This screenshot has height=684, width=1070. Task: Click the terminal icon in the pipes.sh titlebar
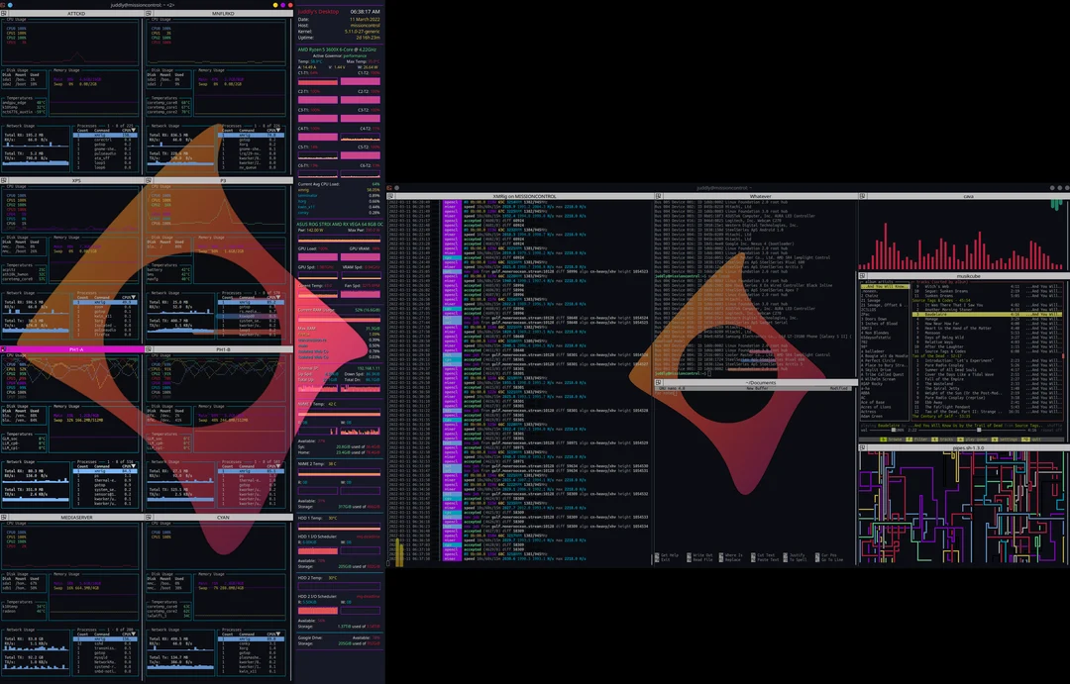pyautogui.click(x=862, y=449)
